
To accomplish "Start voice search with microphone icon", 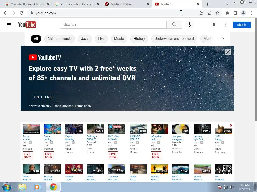I will [189, 25].
